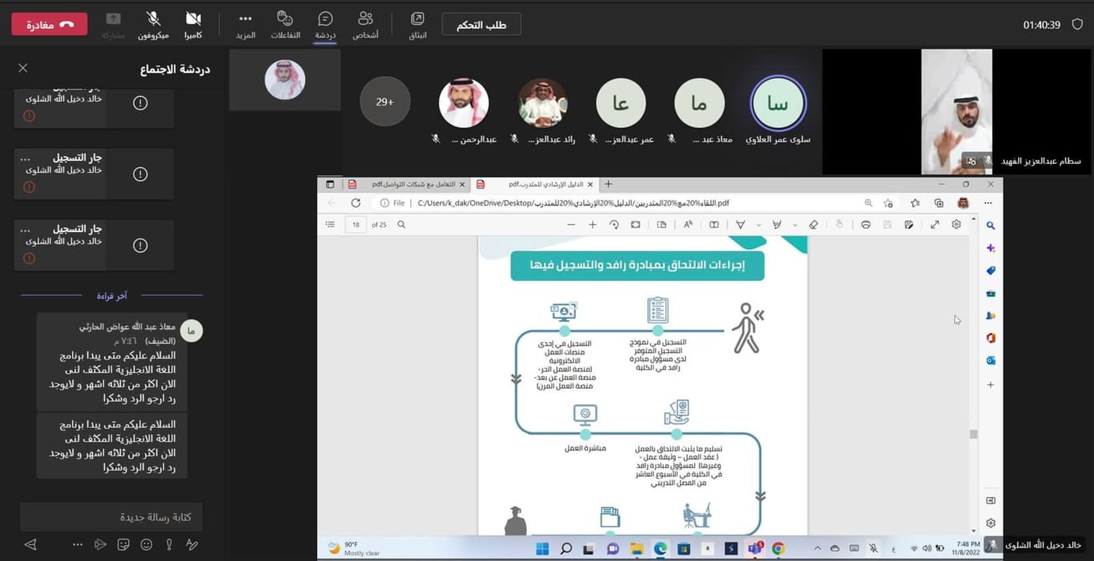The height and width of the screenshot is (561, 1094).
Task: Unmute the microphone (ميكروفون)
Action: tap(153, 24)
